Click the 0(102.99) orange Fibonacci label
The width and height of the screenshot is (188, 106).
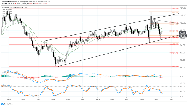point(175,12)
